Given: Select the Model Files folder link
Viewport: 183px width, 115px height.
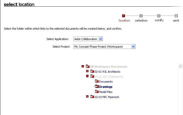Looking at the screenshot, I should [106, 92].
